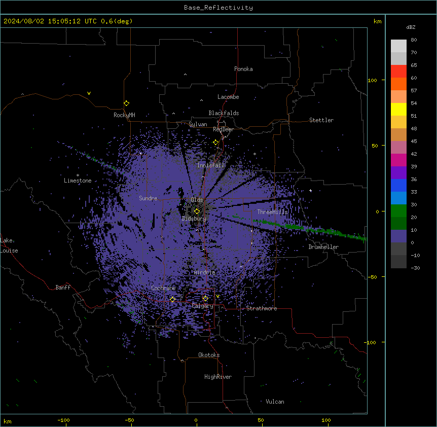The width and height of the screenshot is (437, 427).
Task: Click the Drumheller city label
Action: click(x=323, y=247)
